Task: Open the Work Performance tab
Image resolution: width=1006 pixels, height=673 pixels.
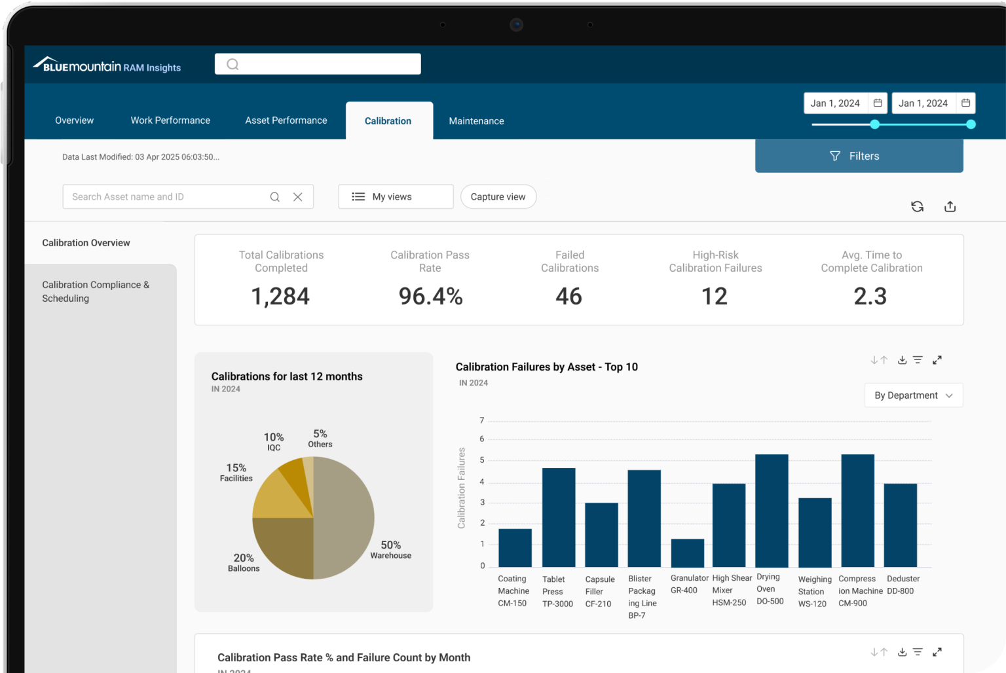Action: coord(170,120)
